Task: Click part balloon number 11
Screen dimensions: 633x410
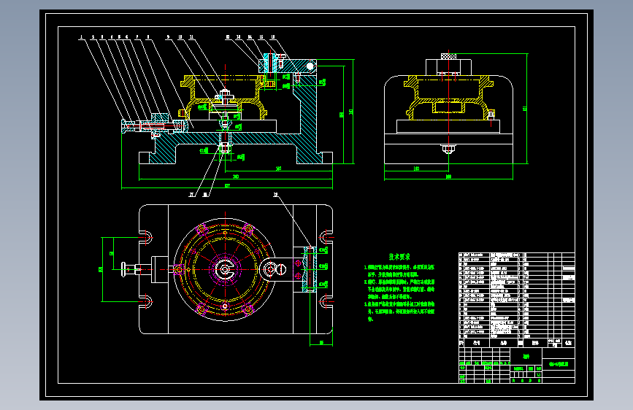Action: pos(192,36)
